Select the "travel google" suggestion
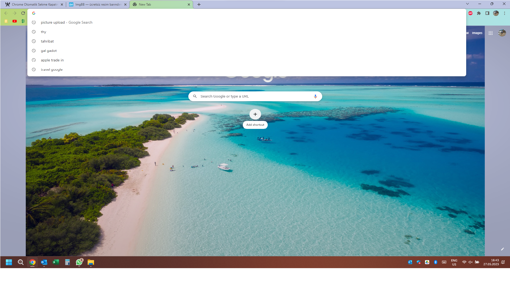This screenshot has height=287, width=510. (247, 70)
